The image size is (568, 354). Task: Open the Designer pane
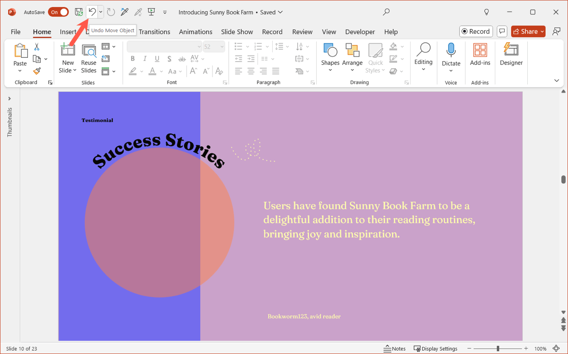click(x=511, y=50)
